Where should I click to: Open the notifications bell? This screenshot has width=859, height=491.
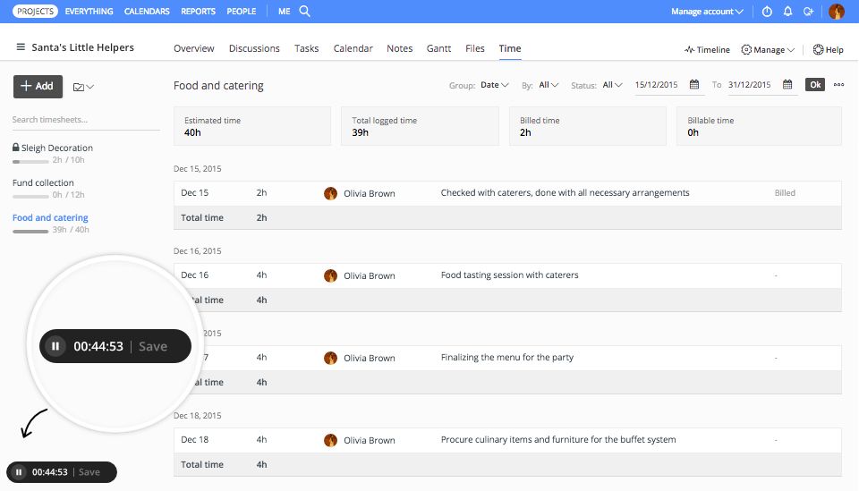[x=787, y=12]
